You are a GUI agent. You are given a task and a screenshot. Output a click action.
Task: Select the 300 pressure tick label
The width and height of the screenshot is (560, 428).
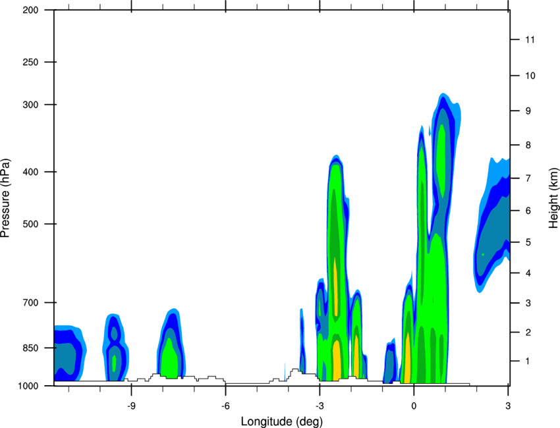click(30, 105)
